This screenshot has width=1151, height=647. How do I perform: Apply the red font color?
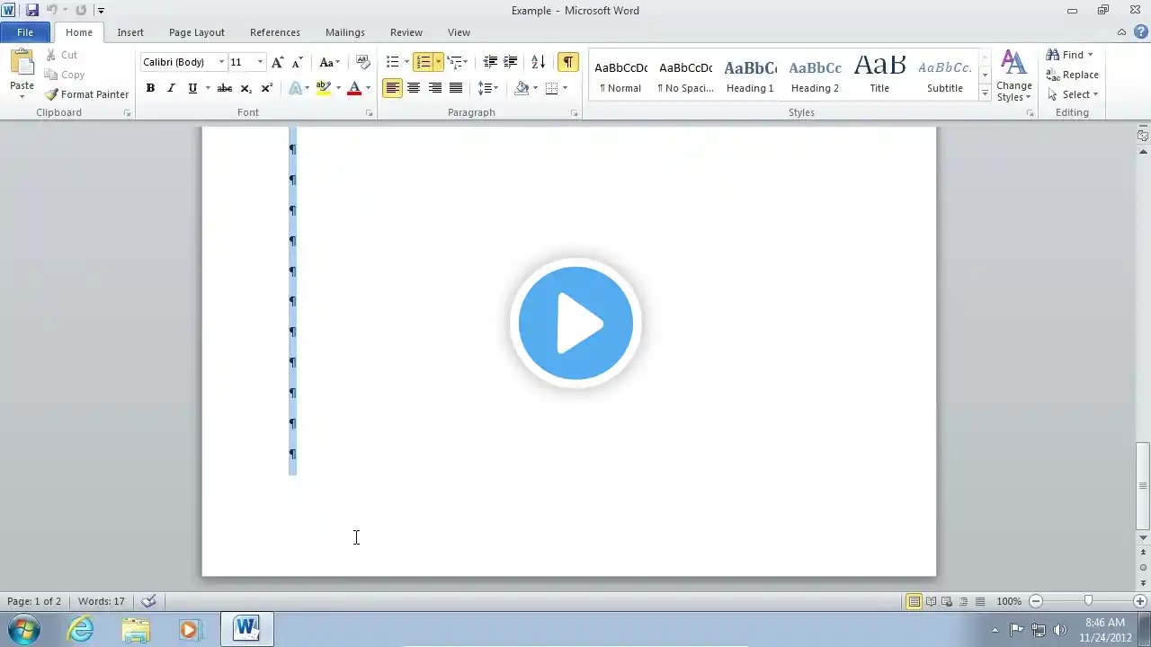[x=354, y=88]
